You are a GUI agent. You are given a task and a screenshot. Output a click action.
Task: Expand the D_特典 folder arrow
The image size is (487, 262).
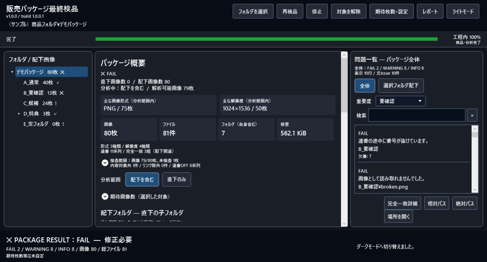click(x=19, y=114)
